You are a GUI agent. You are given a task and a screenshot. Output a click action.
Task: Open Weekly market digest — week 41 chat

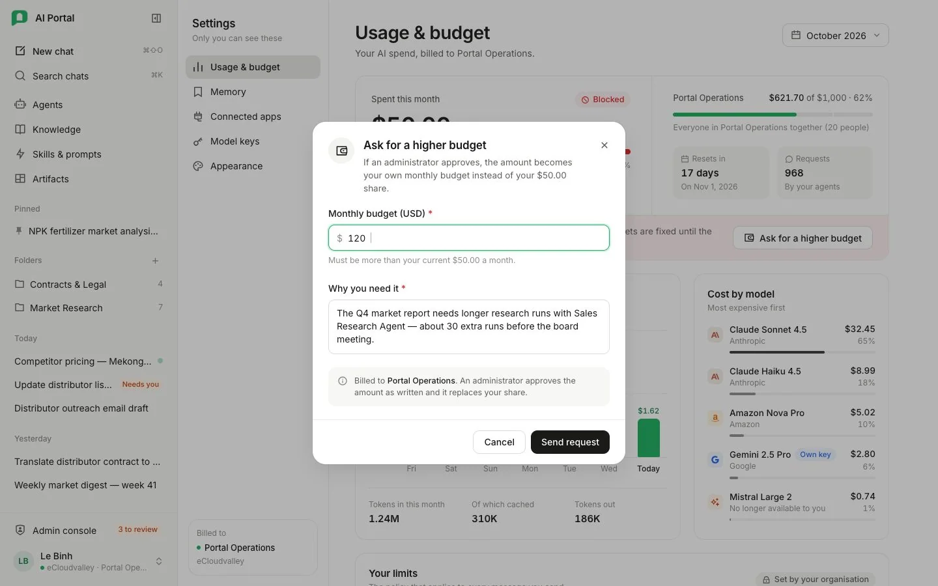(89, 485)
